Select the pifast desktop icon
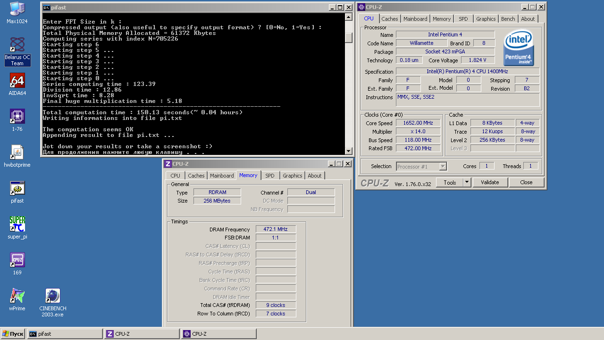The height and width of the screenshot is (340, 604). [x=17, y=192]
